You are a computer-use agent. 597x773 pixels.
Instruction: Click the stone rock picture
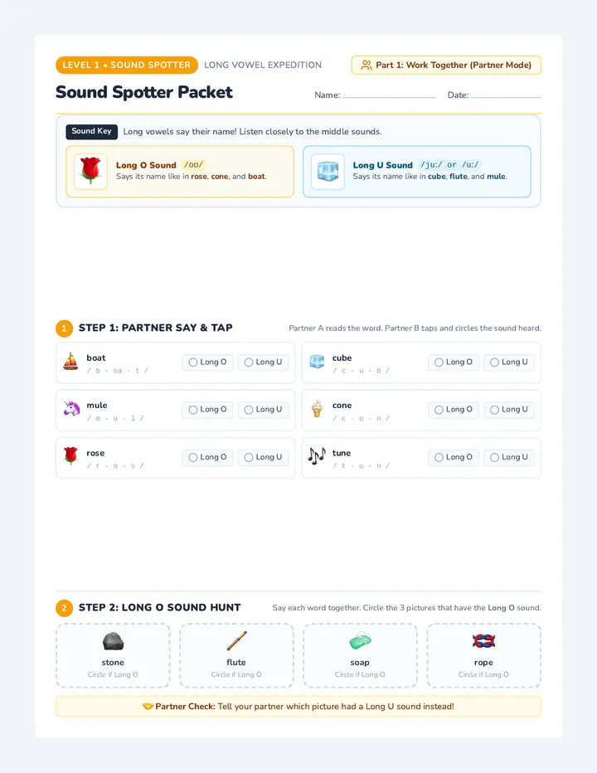click(x=113, y=641)
